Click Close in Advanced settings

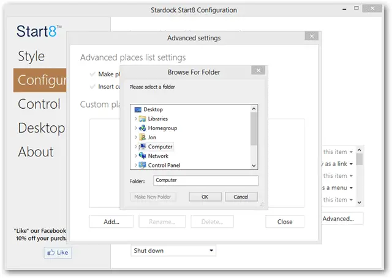point(285,222)
